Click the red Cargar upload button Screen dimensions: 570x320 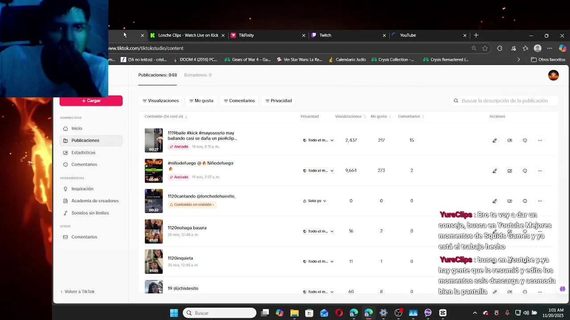[x=91, y=101]
